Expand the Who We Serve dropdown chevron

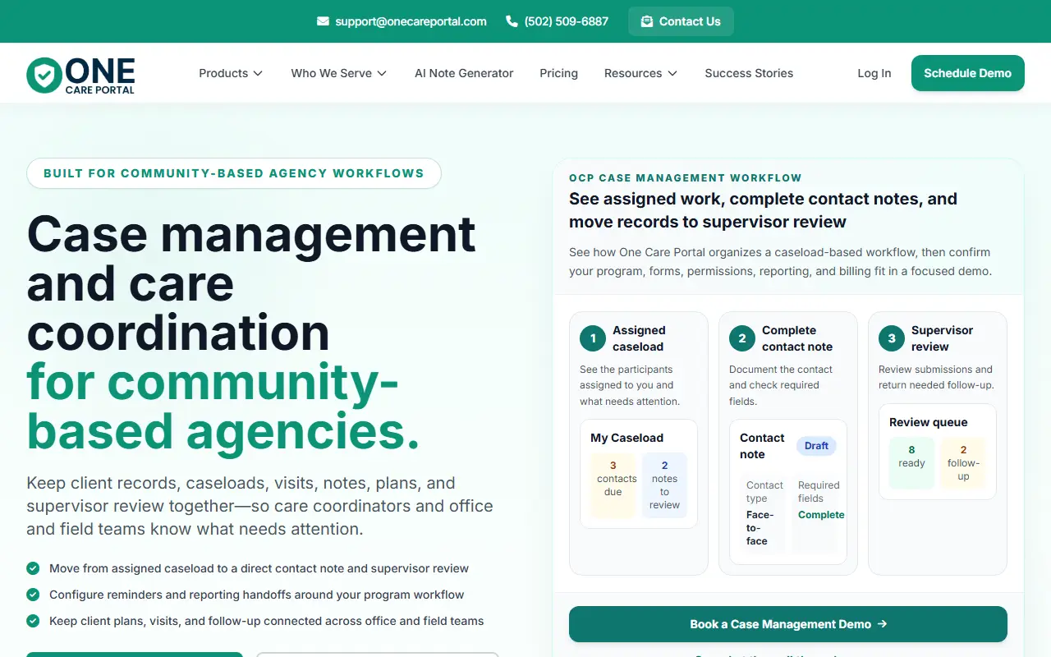pyautogui.click(x=382, y=73)
